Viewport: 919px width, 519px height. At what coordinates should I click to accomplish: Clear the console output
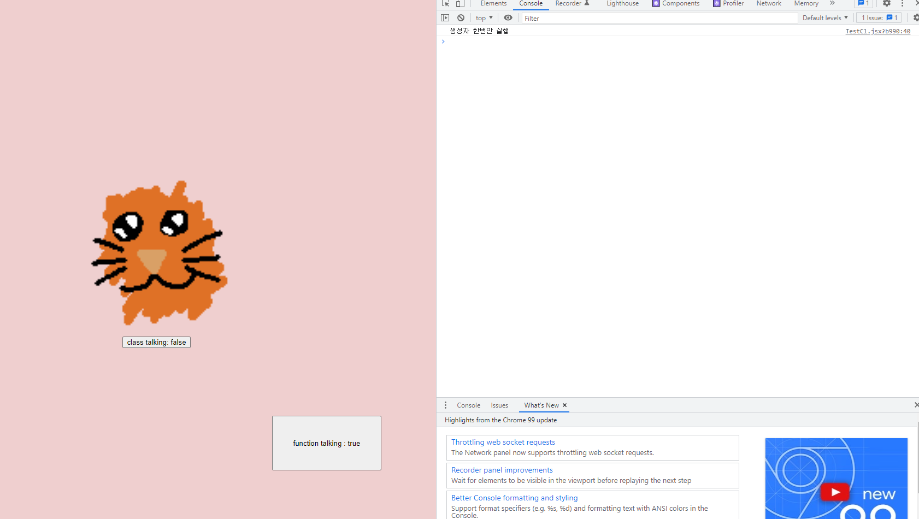(461, 18)
